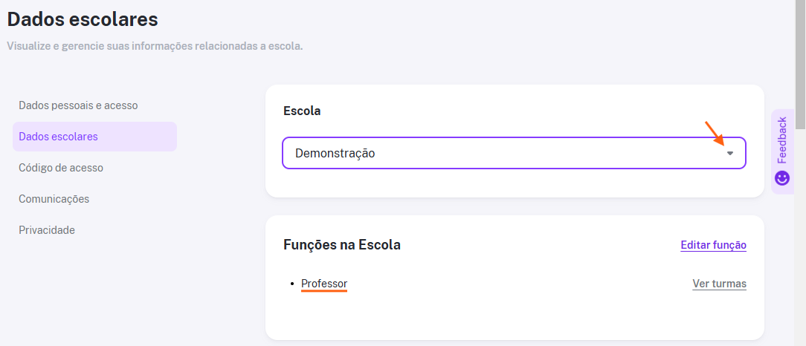Click the orange arrow annotation

[715, 133]
